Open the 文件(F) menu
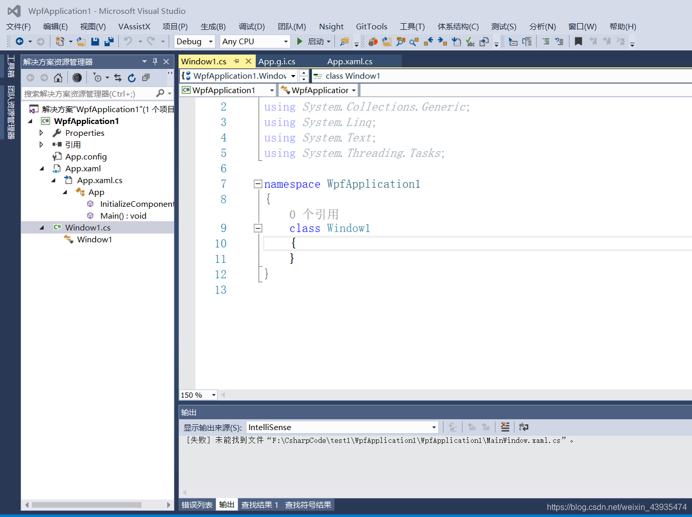The height and width of the screenshot is (517, 692). (19, 26)
